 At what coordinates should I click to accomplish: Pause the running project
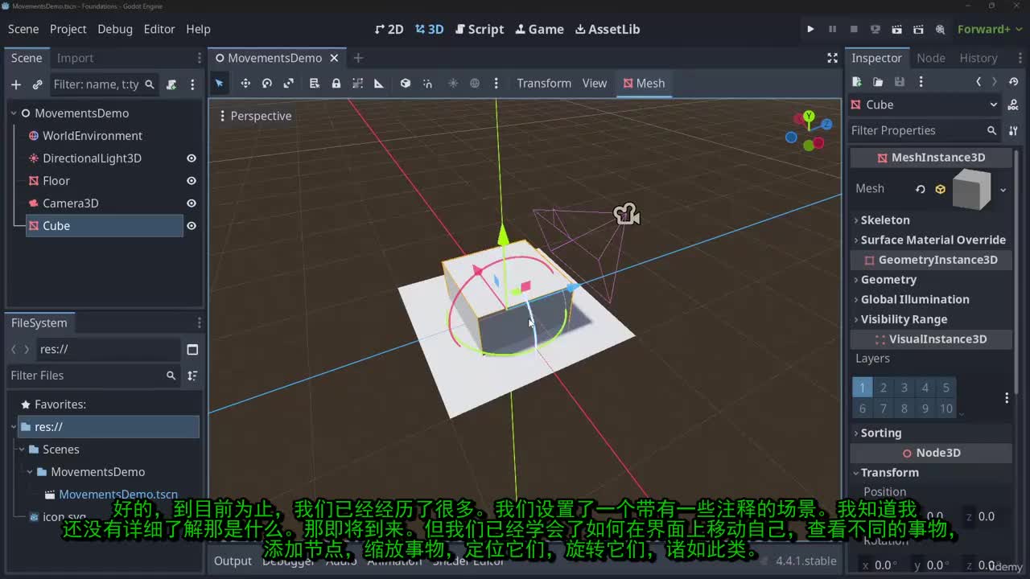coord(832,29)
